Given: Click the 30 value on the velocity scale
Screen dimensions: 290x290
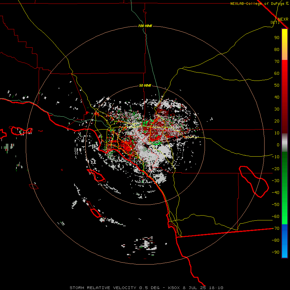Looking at the screenshot, I should 277,109.
